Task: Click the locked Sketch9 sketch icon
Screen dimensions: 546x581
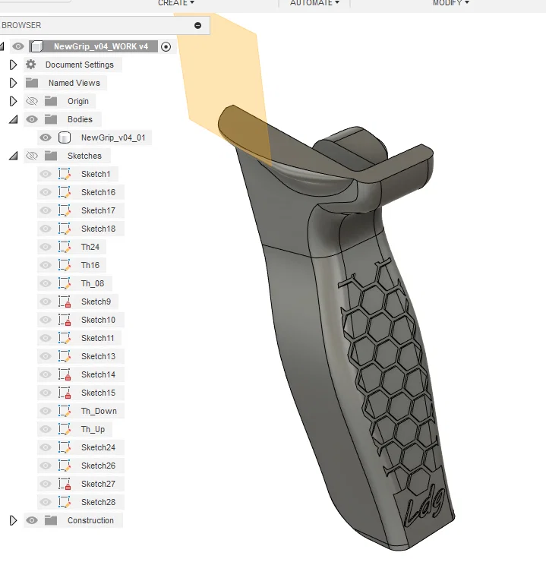Action: pos(65,302)
